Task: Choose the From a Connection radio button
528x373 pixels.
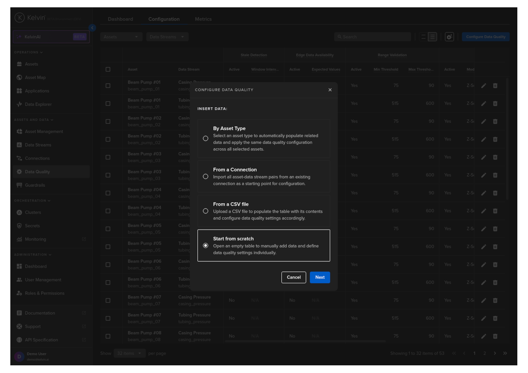Action: pos(206,177)
